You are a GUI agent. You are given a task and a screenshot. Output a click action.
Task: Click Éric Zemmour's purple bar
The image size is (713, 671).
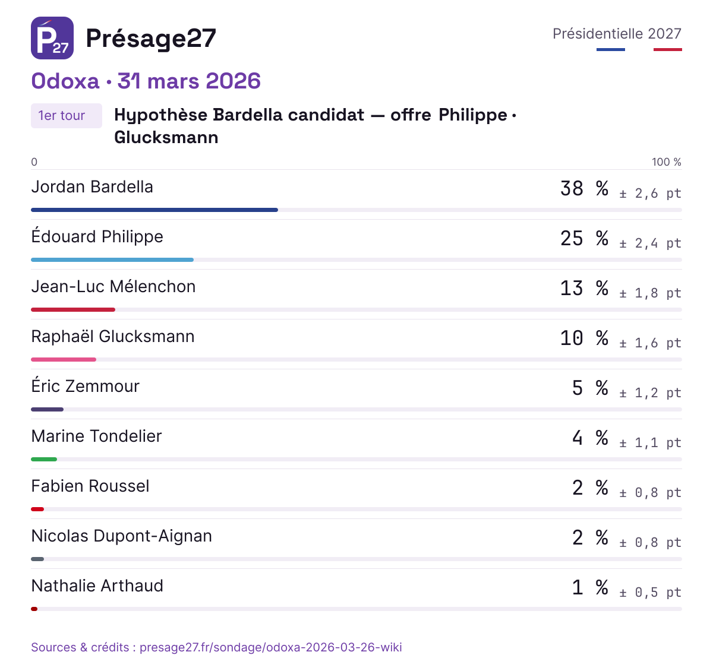click(x=48, y=410)
